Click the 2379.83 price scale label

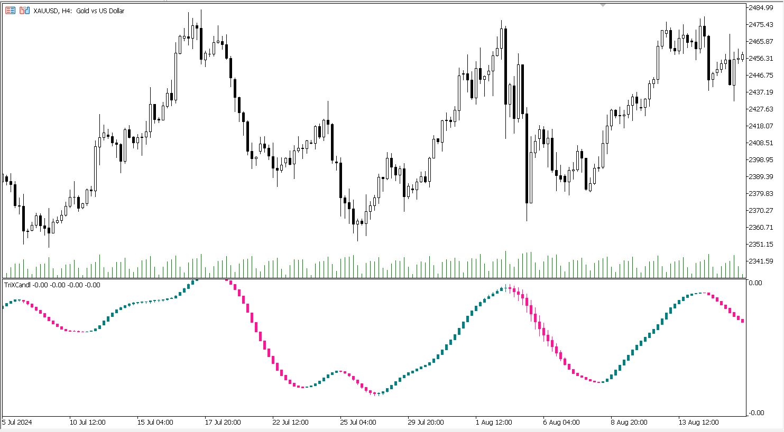[x=760, y=194]
